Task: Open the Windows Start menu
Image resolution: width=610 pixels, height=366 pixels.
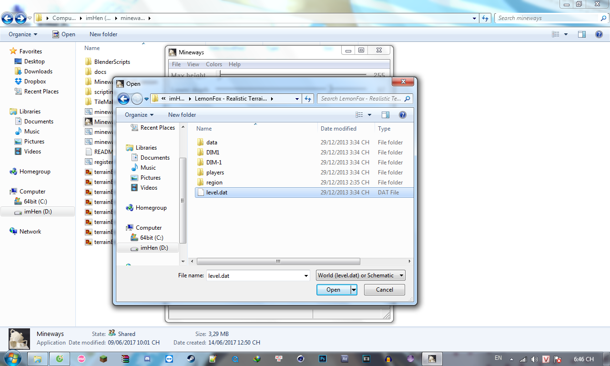Action: point(12,358)
